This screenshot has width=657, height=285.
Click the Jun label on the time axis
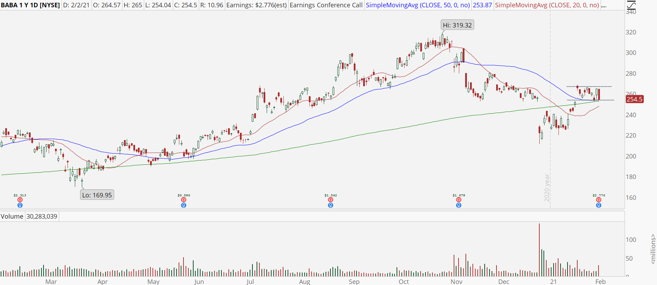[199, 282]
